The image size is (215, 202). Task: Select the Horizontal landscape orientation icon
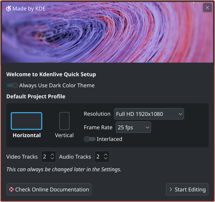point(27,121)
